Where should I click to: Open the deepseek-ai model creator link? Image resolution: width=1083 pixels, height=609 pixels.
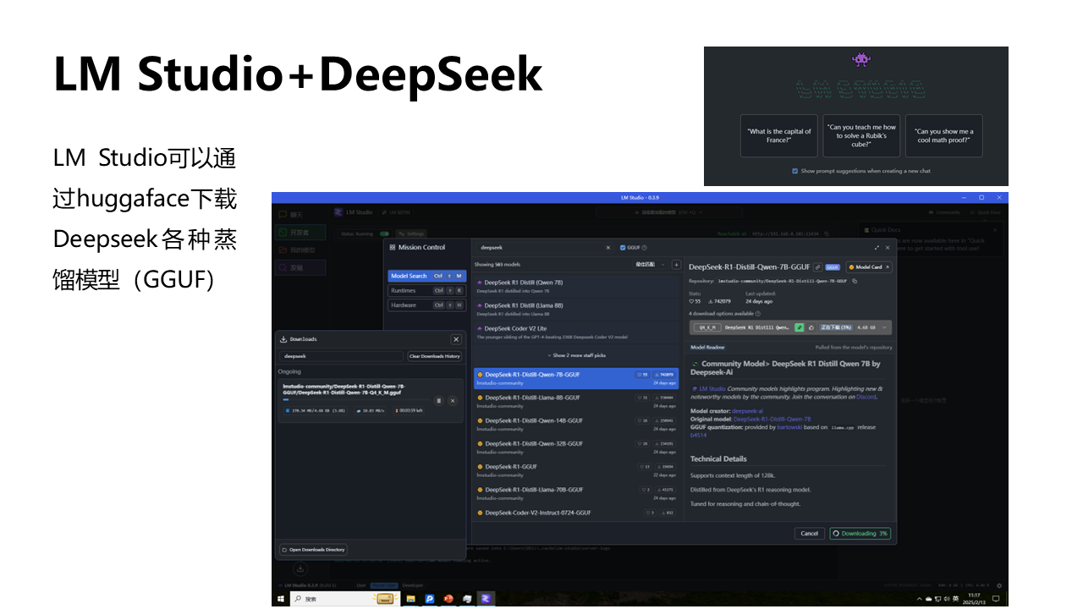click(747, 411)
